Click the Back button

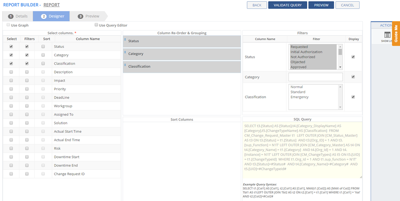pyautogui.click(x=257, y=5)
